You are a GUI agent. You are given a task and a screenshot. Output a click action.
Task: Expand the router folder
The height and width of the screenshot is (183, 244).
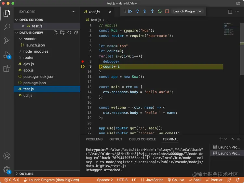20,58
